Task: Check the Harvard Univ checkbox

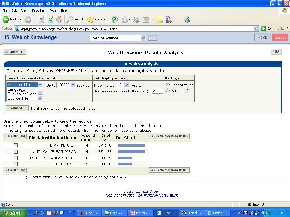Action: click(x=16, y=145)
